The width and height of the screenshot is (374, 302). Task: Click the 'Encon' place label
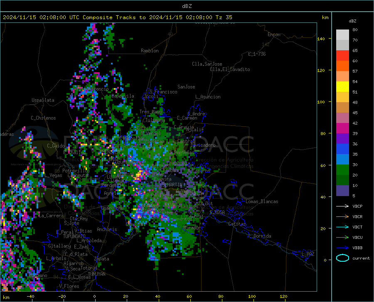click(274, 34)
